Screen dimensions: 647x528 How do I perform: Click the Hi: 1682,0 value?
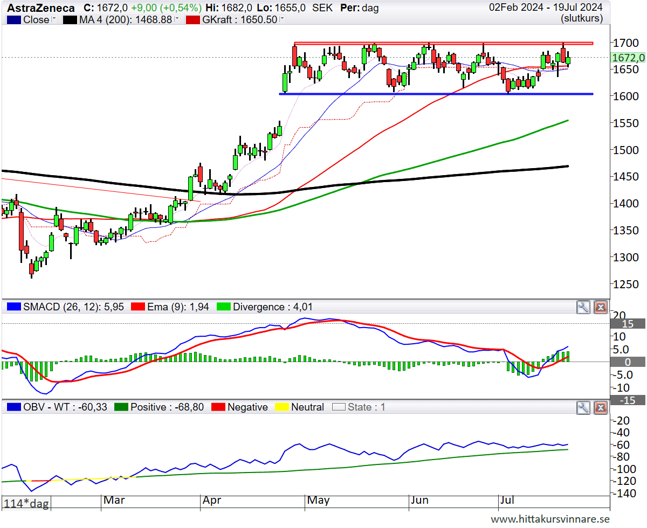(229, 8)
